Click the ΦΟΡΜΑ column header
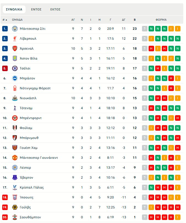The width and height of the screenshot is (186, 223). point(161,20)
